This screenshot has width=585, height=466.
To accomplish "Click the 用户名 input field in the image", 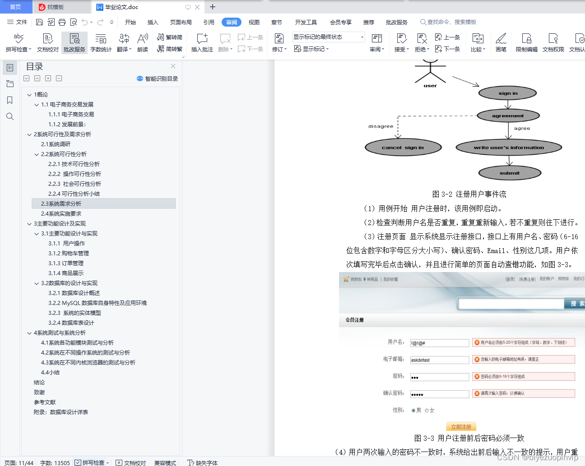I will (x=439, y=343).
